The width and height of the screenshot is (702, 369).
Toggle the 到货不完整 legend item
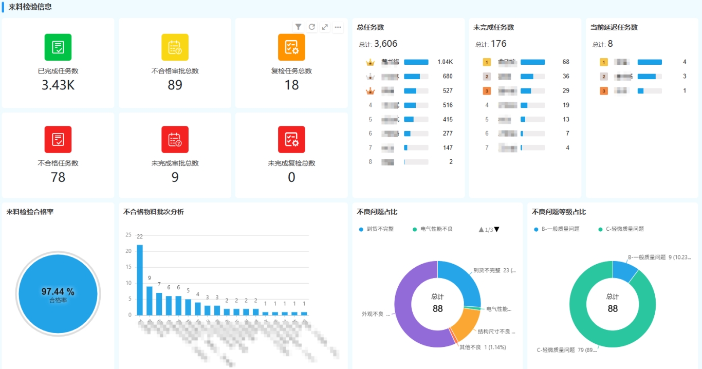tap(377, 229)
